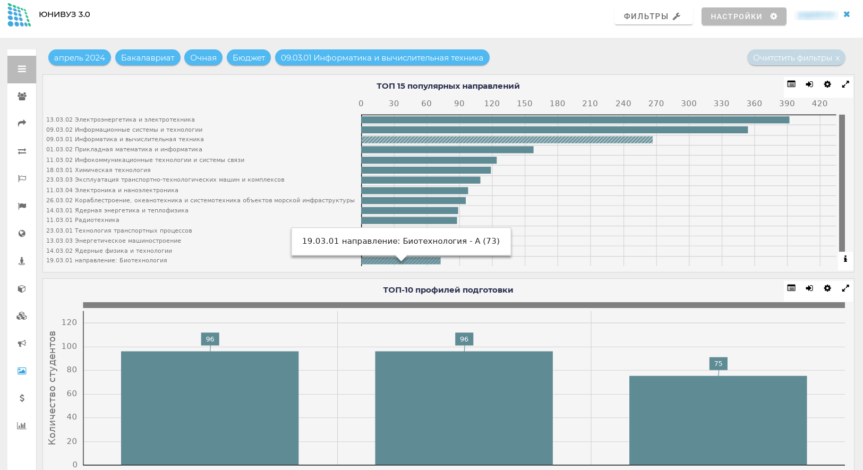This screenshot has width=863, height=470.
Task: Click horizontal gray scrollbar above ТОП-10 chart
Action: tap(464, 305)
